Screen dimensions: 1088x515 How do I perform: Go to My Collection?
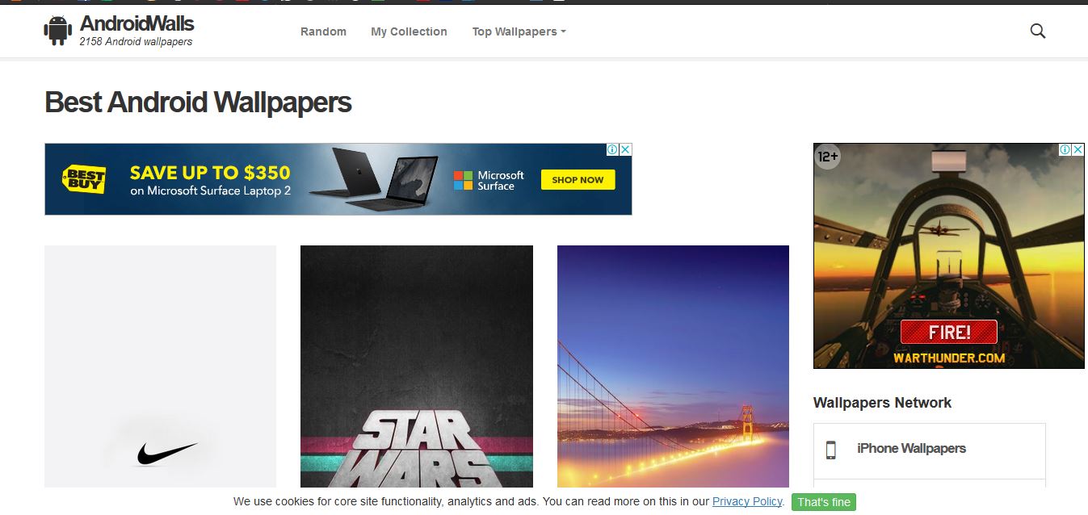point(409,31)
